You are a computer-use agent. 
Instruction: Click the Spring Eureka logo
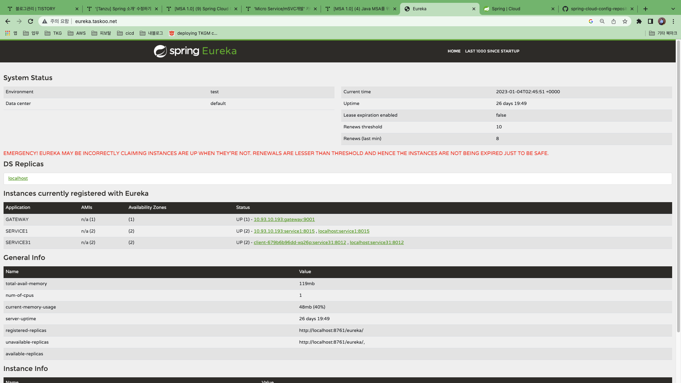(195, 51)
